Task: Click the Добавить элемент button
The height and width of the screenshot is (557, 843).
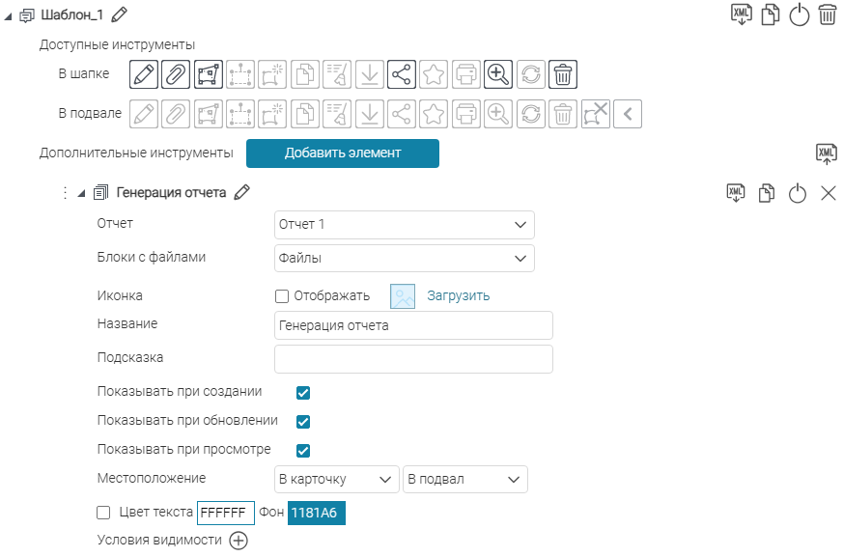Action: pos(342,153)
